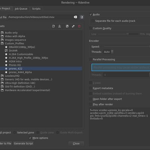Enable Custom Quality checkbox
The height and width of the screenshot is (150, 150).
pyautogui.click(x=91, y=28)
